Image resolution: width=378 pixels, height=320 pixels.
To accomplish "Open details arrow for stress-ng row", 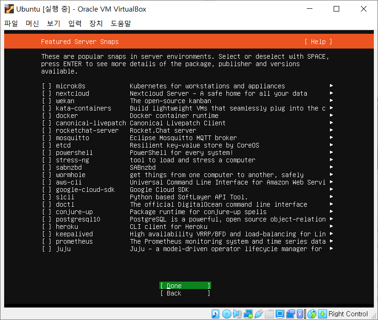I will [x=331, y=160].
